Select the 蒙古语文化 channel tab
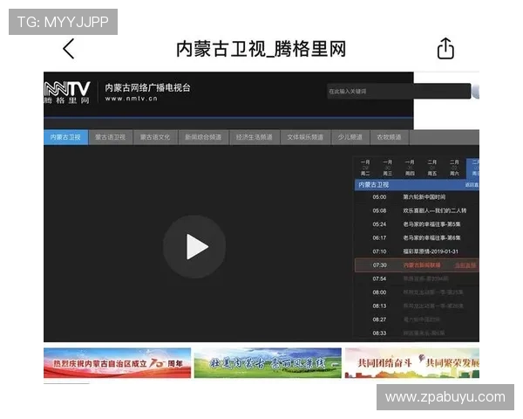 (x=155, y=137)
